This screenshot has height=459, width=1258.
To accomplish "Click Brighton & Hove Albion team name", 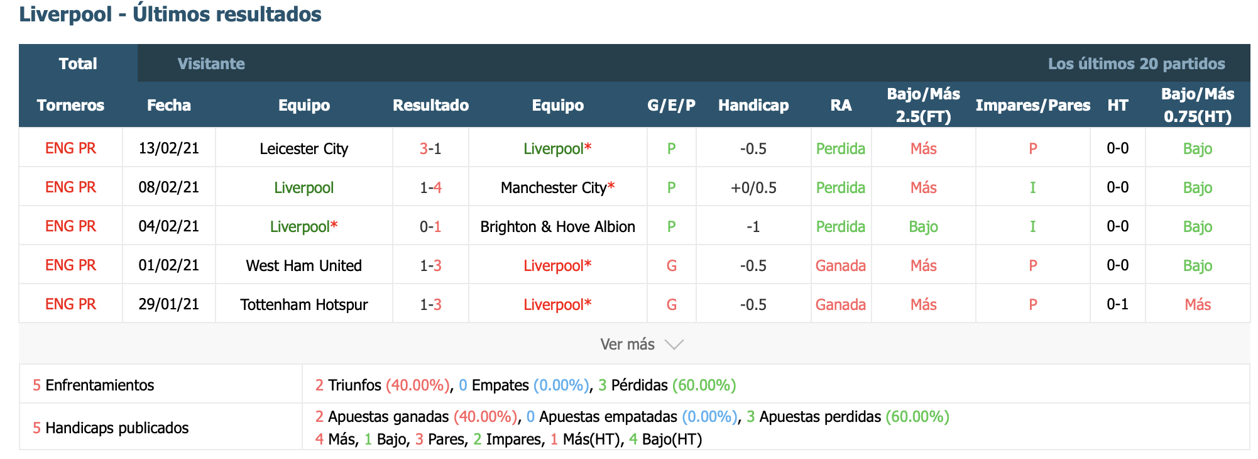I will coord(557,226).
